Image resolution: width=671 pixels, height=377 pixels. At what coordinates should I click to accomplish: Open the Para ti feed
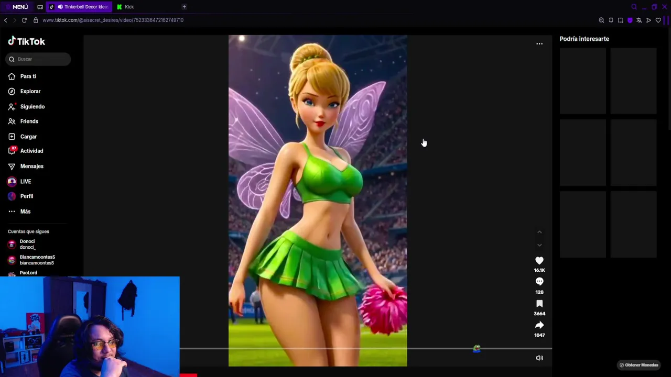click(28, 76)
